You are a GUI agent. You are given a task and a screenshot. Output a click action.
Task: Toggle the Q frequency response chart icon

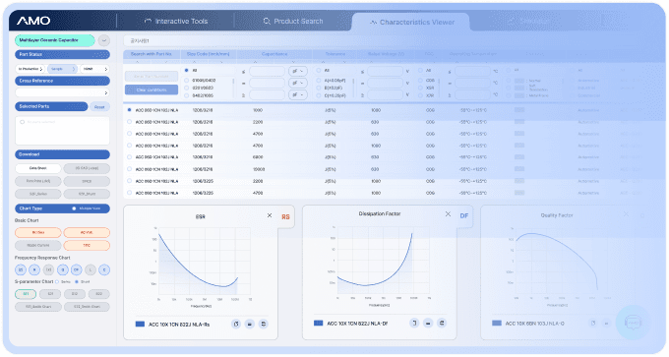tap(63, 269)
